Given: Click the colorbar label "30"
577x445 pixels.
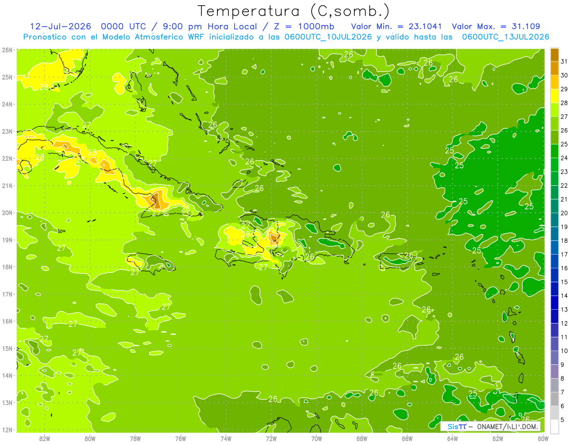Looking at the screenshot, I should point(564,75).
